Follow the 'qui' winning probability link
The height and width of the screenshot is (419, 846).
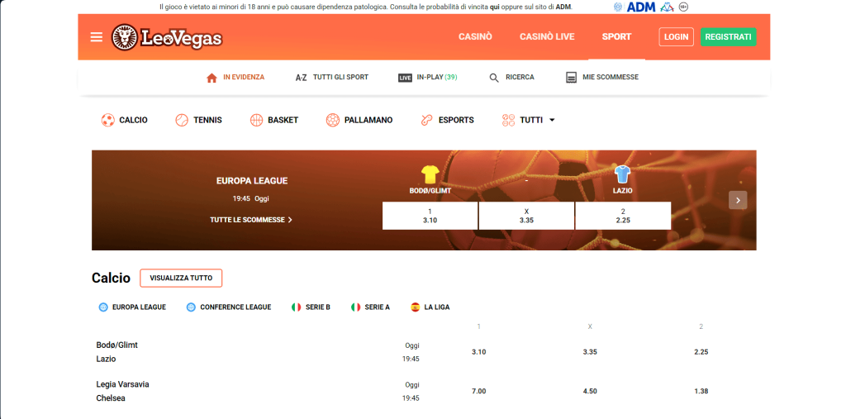coord(494,7)
